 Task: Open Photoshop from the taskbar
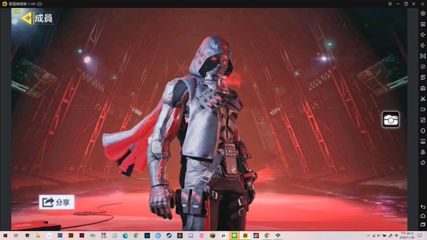(x=60, y=236)
